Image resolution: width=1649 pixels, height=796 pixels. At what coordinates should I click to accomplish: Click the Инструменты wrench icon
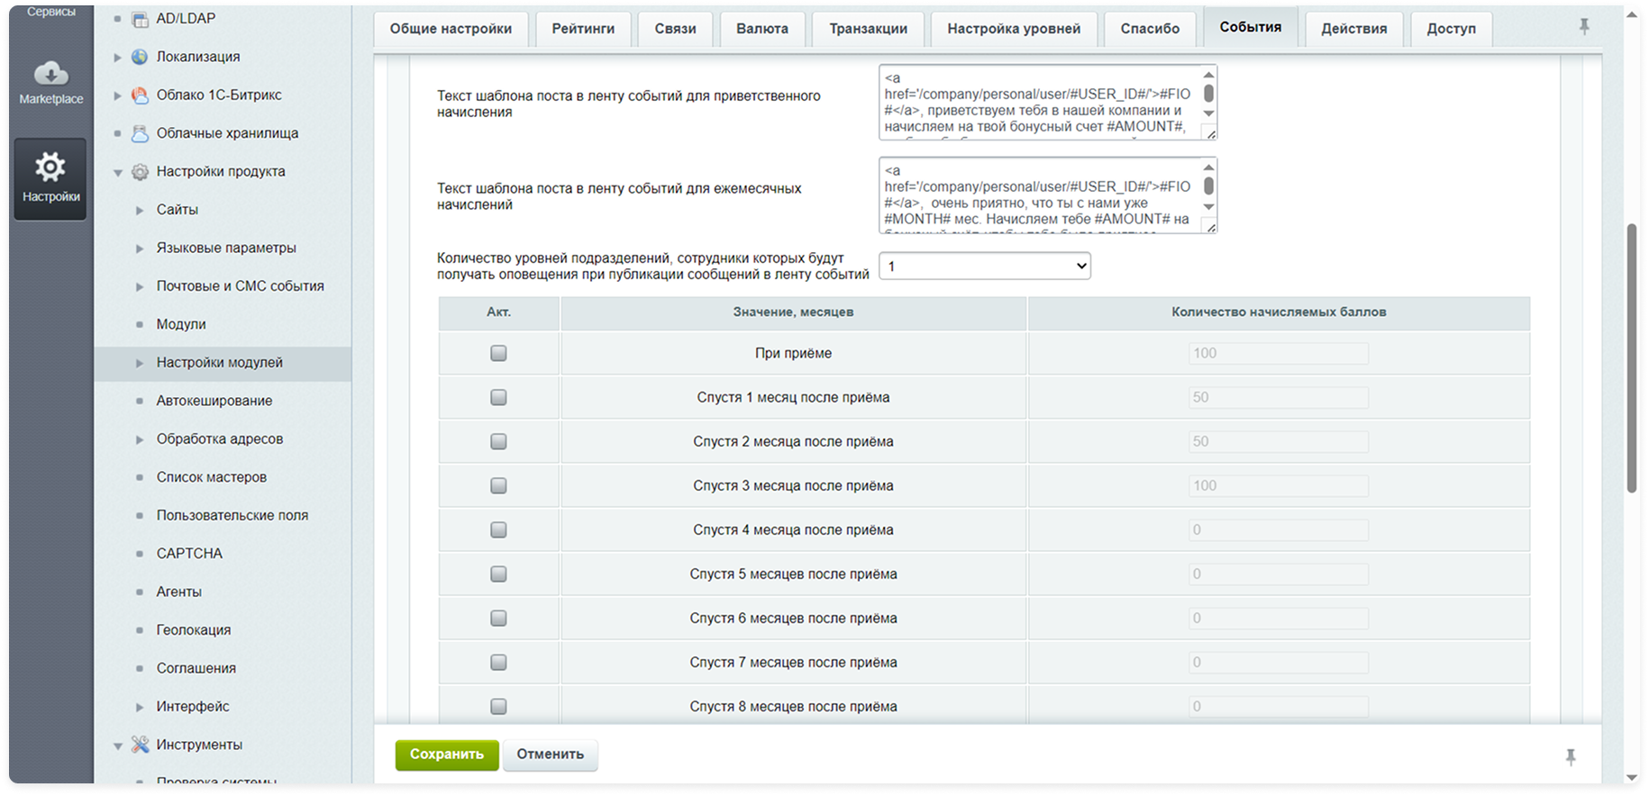[140, 745]
